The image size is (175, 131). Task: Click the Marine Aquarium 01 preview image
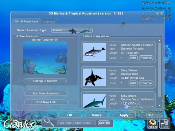(45, 58)
